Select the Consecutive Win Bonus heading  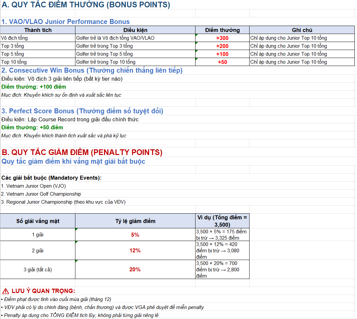pos(92,70)
